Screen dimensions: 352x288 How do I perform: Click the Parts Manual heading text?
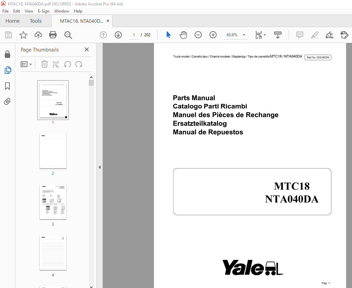(x=194, y=98)
